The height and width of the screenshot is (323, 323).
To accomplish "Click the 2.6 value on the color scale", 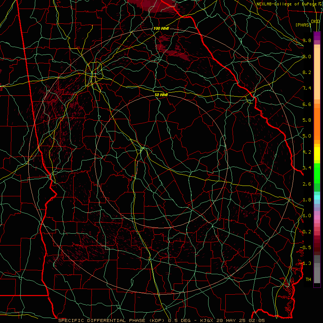I will [307, 184].
